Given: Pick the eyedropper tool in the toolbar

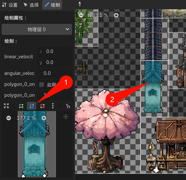Looking at the screenshot, I should click(80, 4).
